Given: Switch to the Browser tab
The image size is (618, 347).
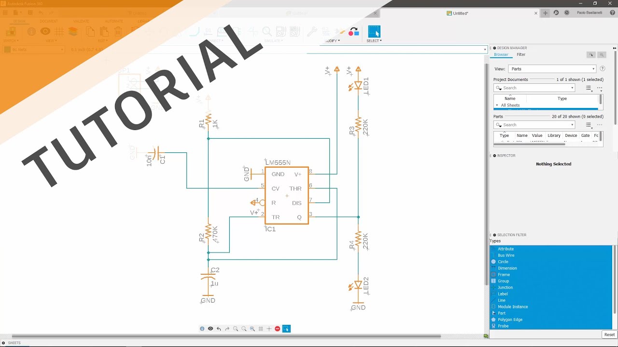Looking at the screenshot, I should (x=501, y=55).
